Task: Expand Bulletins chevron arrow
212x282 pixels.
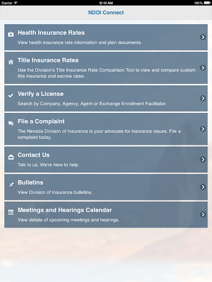Action: coord(203,187)
